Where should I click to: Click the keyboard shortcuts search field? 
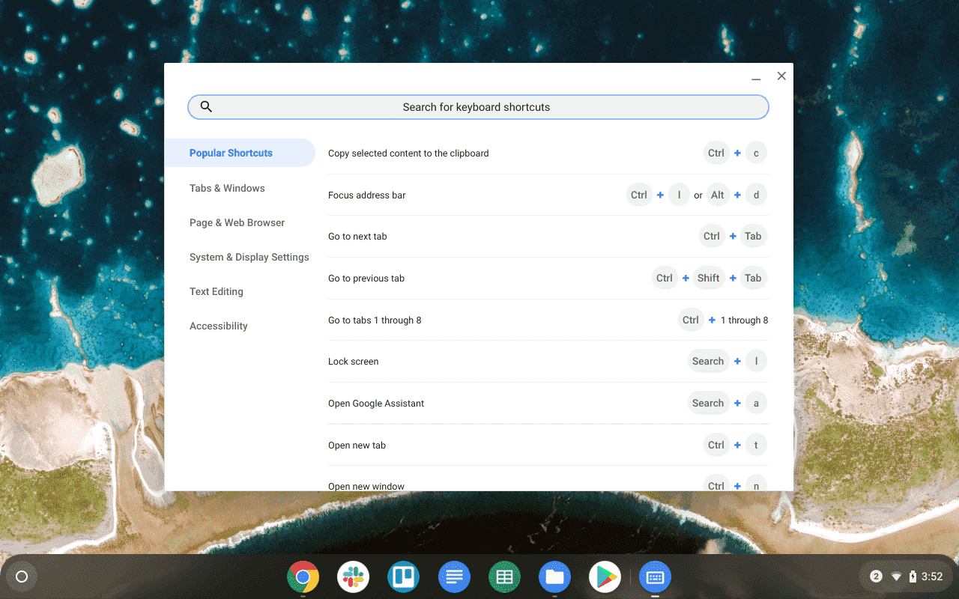point(478,106)
